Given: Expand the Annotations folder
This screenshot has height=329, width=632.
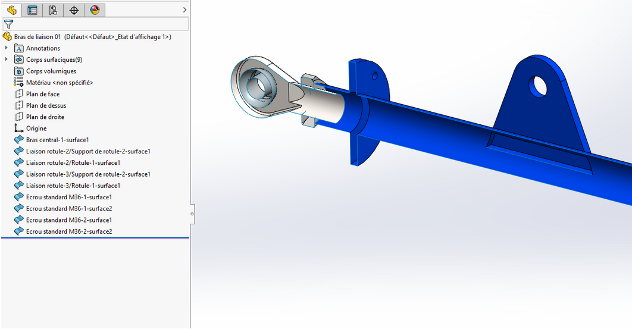Looking at the screenshot, I should [x=6, y=48].
